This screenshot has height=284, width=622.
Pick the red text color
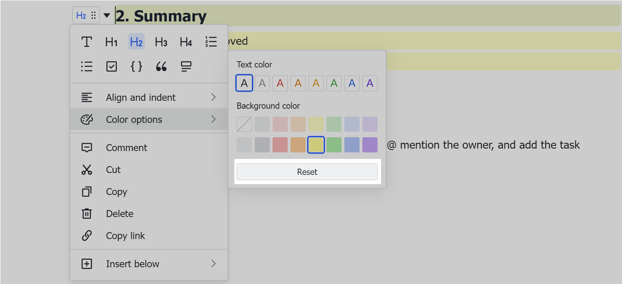[x=280, y=83]
